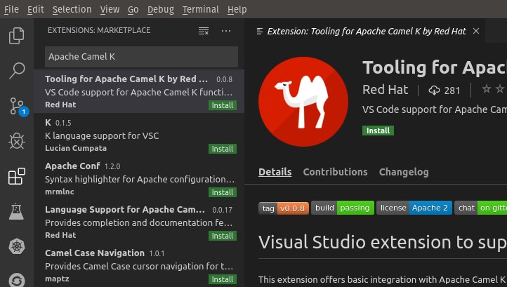Open the View menu
507x287 pixels.
[x=110, y=10]
